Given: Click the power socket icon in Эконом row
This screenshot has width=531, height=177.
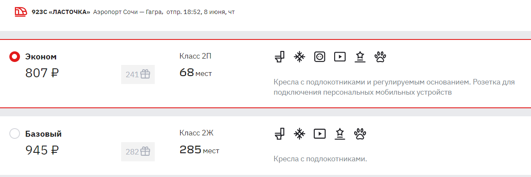Looking at the screenshot, I should click(320, 56).
